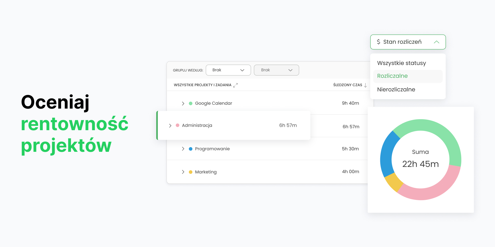Expand the Administracja project row
Screen dimensions: 495x247
click(170, 126)
